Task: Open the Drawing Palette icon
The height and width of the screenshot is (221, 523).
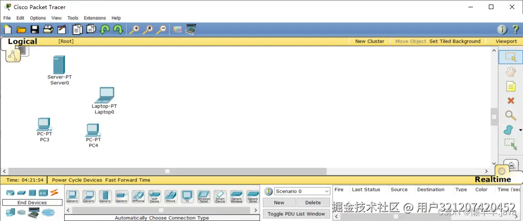Action: [178, 30]
